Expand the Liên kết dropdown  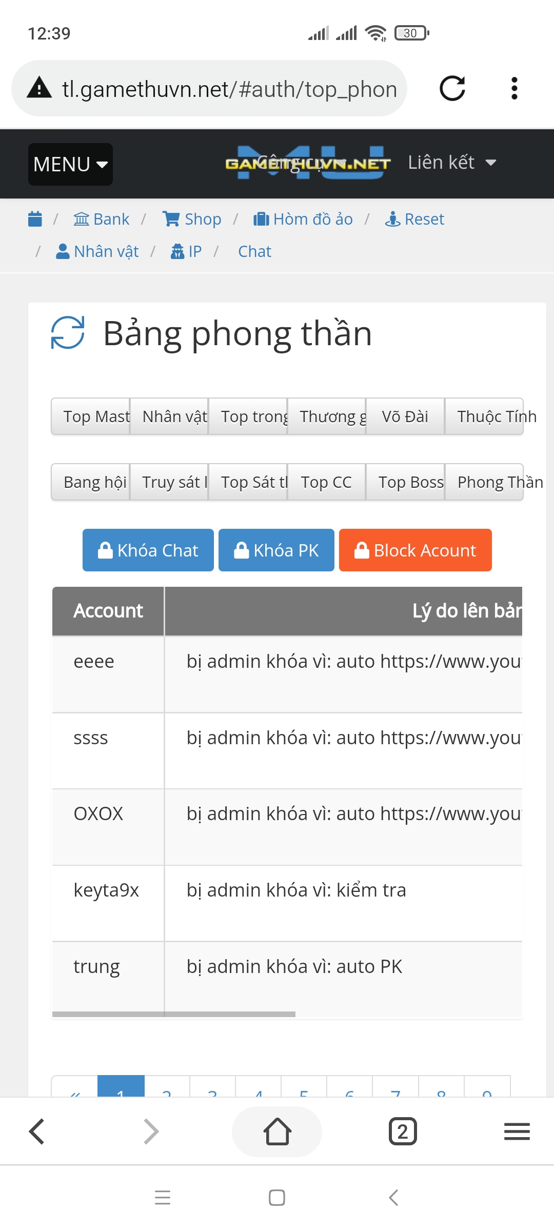pos(451,163)
